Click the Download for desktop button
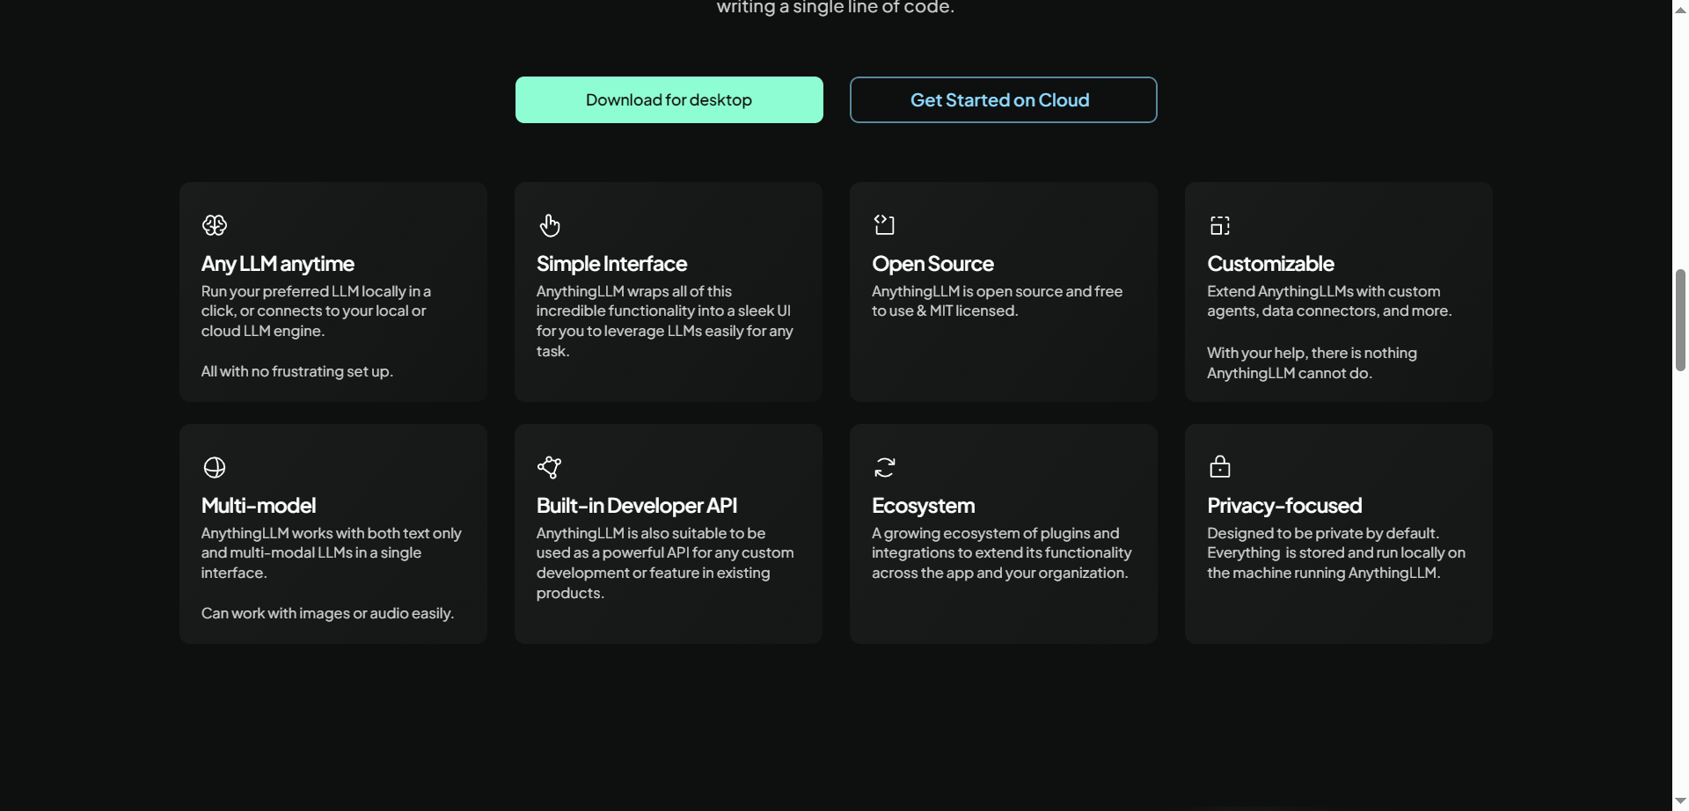The image size is (1689, 811). pos(669,99)
